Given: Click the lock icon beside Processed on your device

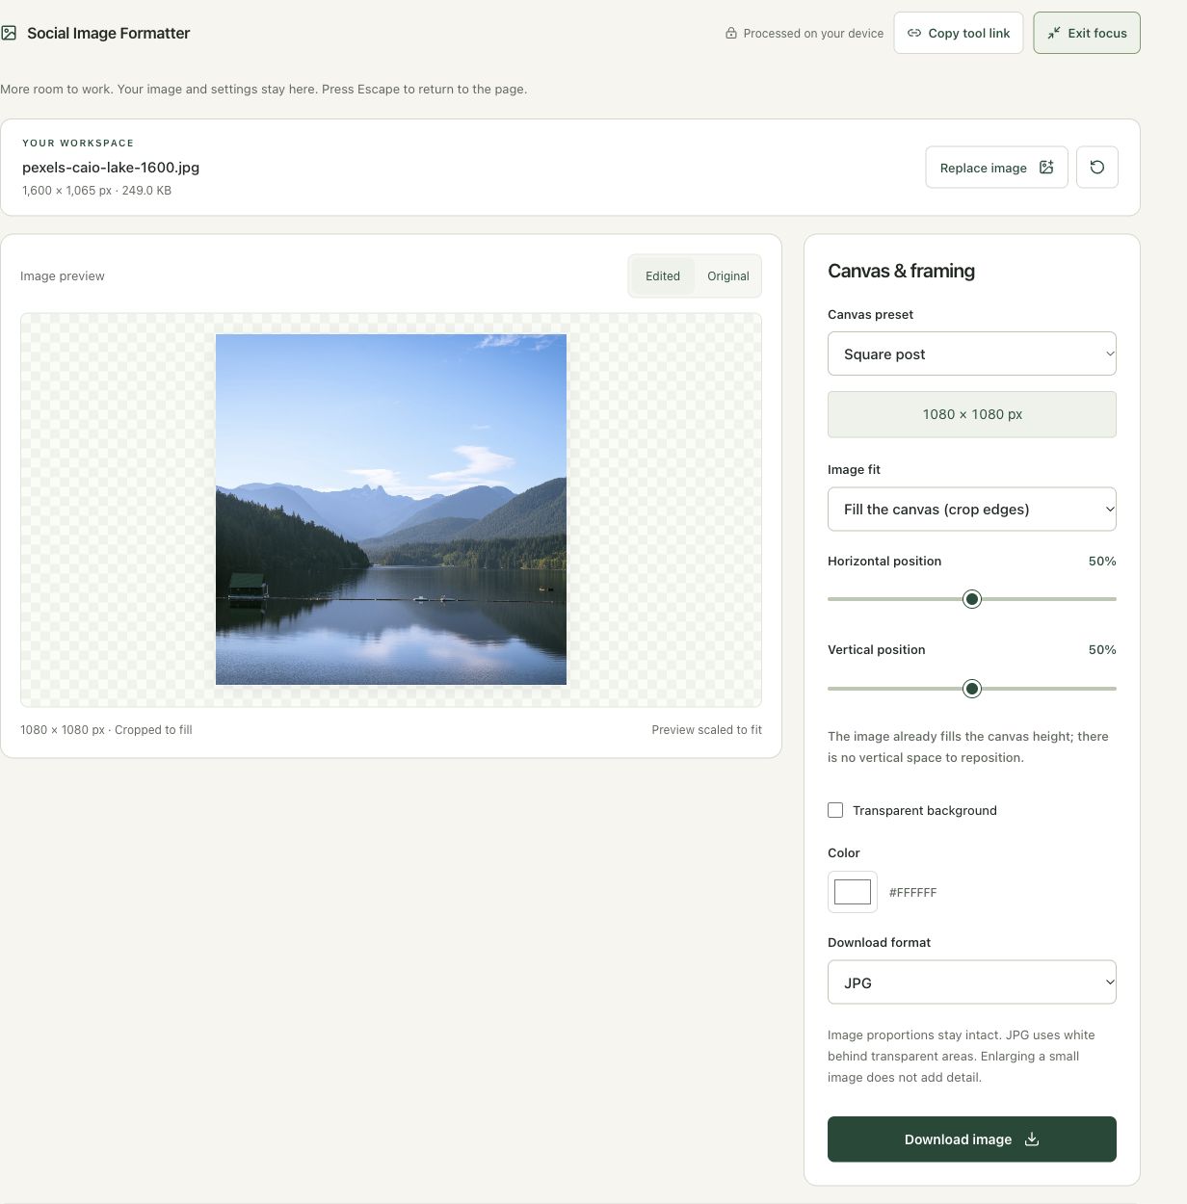Looking at the screenshot, I should click(731, 33).
